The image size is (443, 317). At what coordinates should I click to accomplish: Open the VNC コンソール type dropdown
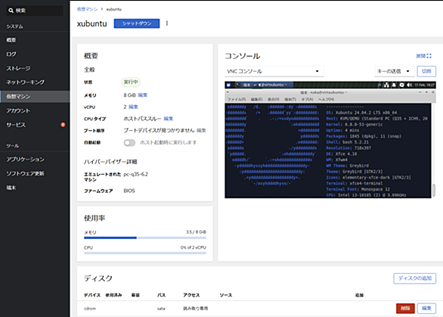click(x=274, y=71)
